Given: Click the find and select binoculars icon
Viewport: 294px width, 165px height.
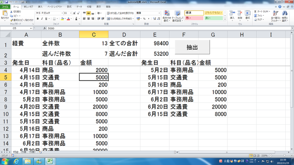Looking at the screenshot, I should (x=285, y=14).
